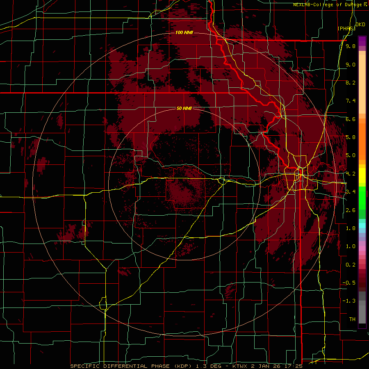Screen dimensions: 369x369
Task: Click the 50 NMI range ring label
Action: click(x=184, y=108)
